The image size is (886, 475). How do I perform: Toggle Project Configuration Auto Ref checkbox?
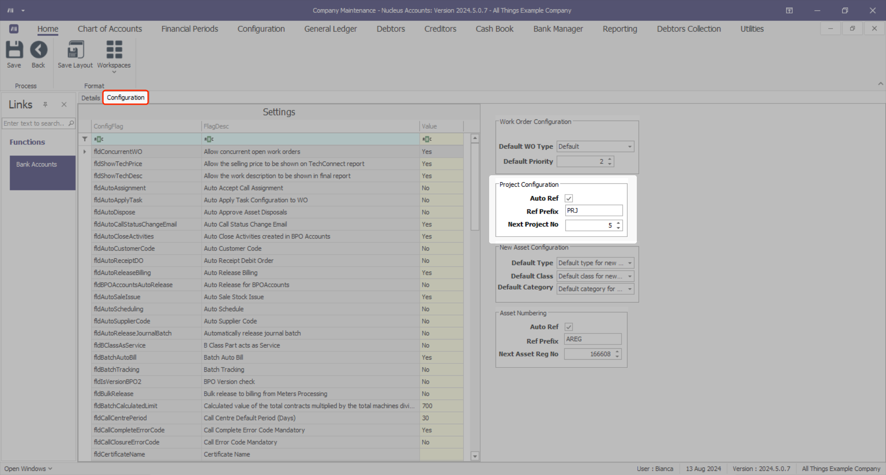click(569, 198)
